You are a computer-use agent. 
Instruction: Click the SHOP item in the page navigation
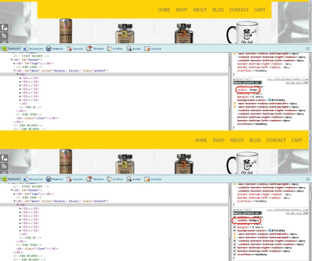point(182,10)
